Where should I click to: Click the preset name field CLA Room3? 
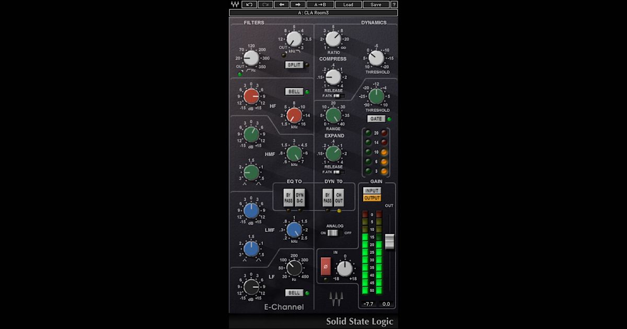click(x=313, y=13)
